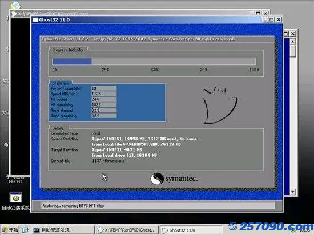Image resolution: width=314 pixels, height=235 pixels.
Task: Click the 100% progress scale label
Action: coord(254,70)
